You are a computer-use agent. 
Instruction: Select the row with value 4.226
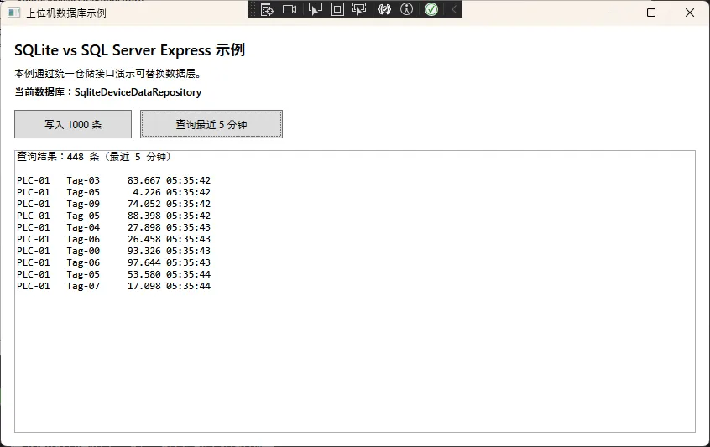point(113,192)
